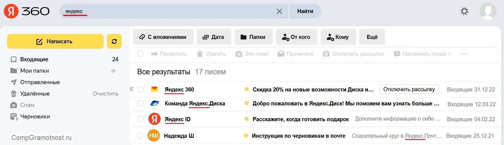Select checkbox for Команда Яндекс.Диска email
Viewport: 504px width, 145px height.
tap(140, 103)
